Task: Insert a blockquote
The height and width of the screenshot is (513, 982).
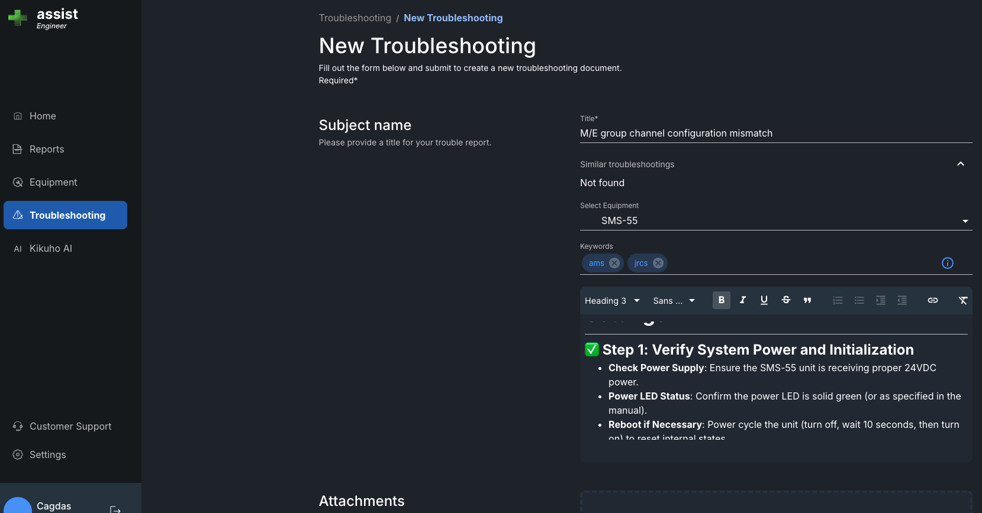Action: (x=807, y=300)
